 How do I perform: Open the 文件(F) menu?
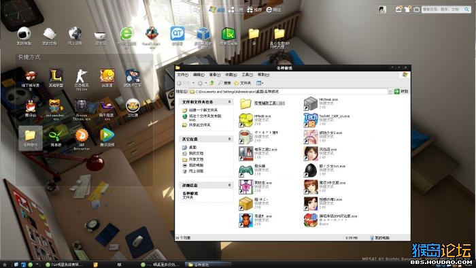182,75
